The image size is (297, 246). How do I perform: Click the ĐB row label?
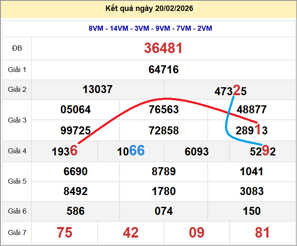click(17, 48)
